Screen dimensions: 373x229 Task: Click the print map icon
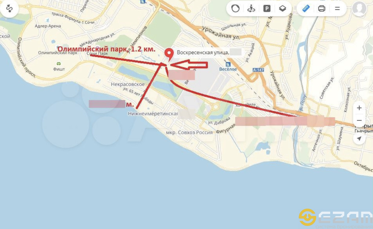click(322, 9)
